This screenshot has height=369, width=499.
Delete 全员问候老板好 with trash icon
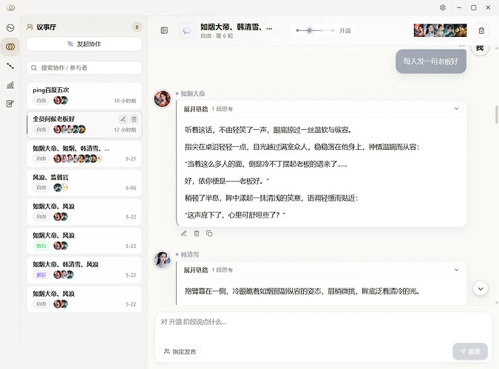coord(134,119)
